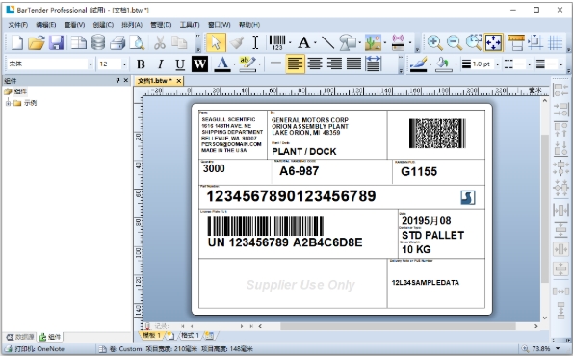573x356 pixels.
Task: Click the font color A button
Action: [x=221, y=64]
